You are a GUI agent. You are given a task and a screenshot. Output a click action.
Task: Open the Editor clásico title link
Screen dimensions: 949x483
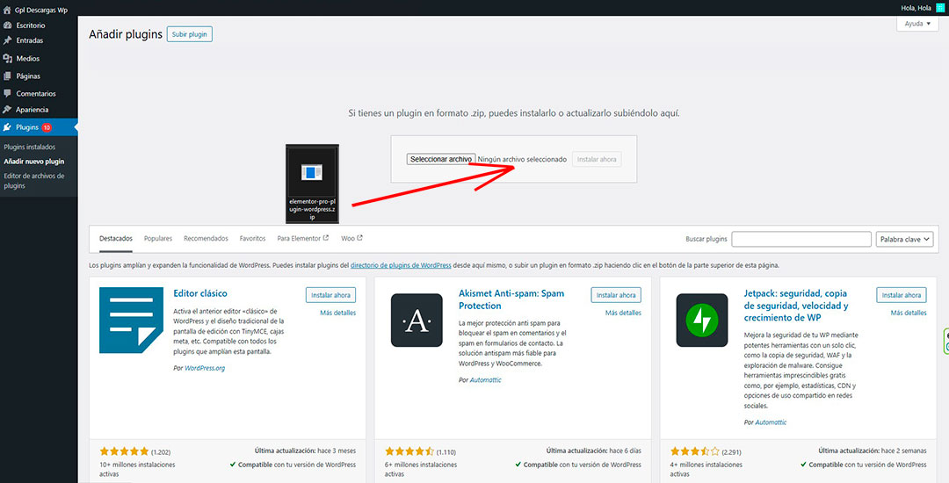tap(199, 293)
